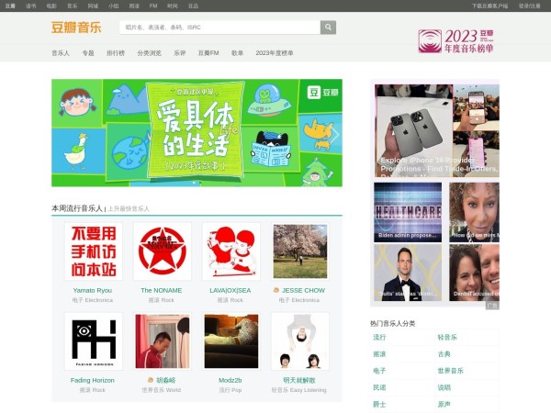Open the 下载豆瓣客户端 link
This screenshot has width=551, height=413.
click(x=489, y=6)
